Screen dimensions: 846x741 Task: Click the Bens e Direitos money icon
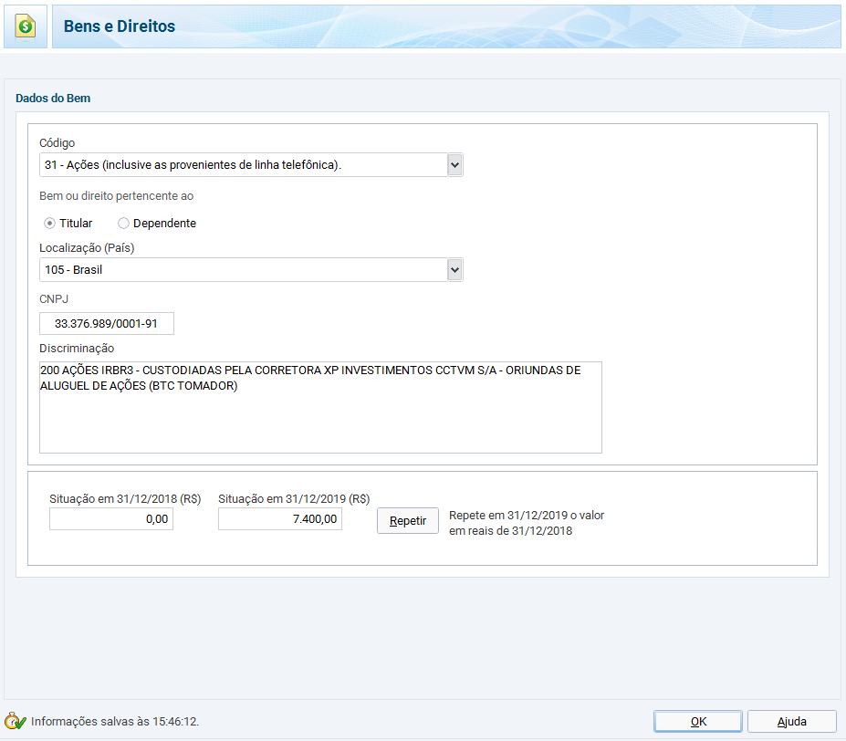point(26,26)
